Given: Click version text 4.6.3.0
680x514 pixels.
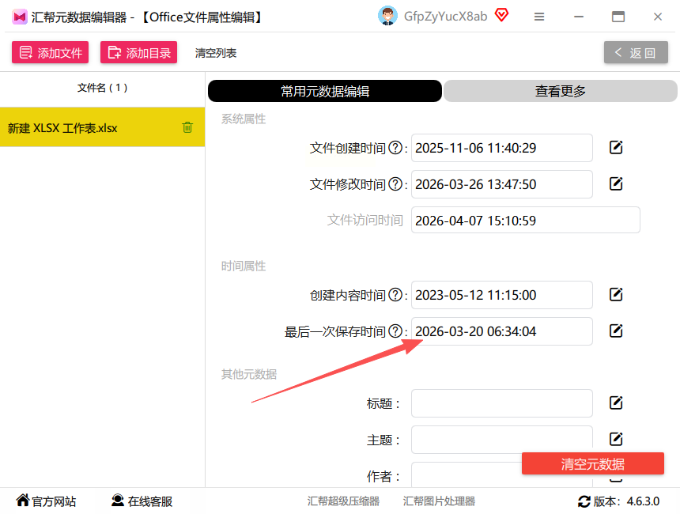Looking at the screenshot, I should (x=643, y=501).
